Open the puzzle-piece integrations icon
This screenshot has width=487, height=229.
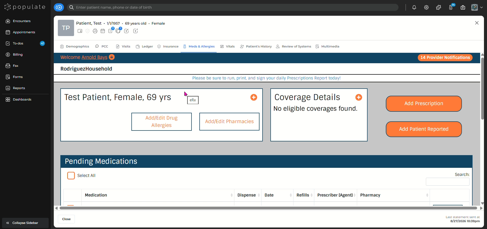pos(438,7)
